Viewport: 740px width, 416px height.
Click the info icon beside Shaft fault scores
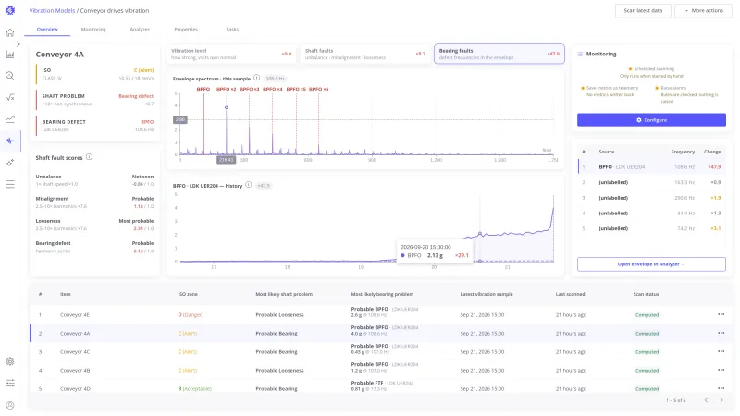pyautogui.click(x=89, y=157)
